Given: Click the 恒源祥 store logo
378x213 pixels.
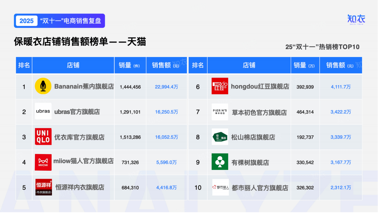Looking at the screenshot, I should point(44,187).
